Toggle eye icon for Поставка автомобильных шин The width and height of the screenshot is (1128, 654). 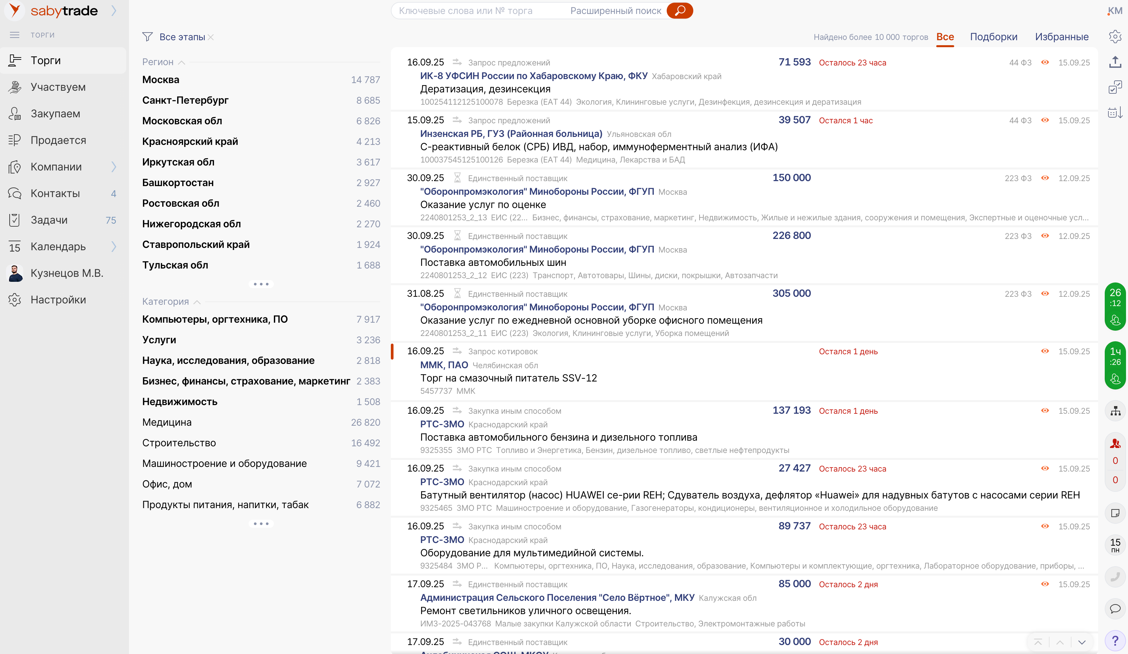tap(1045, 236)
